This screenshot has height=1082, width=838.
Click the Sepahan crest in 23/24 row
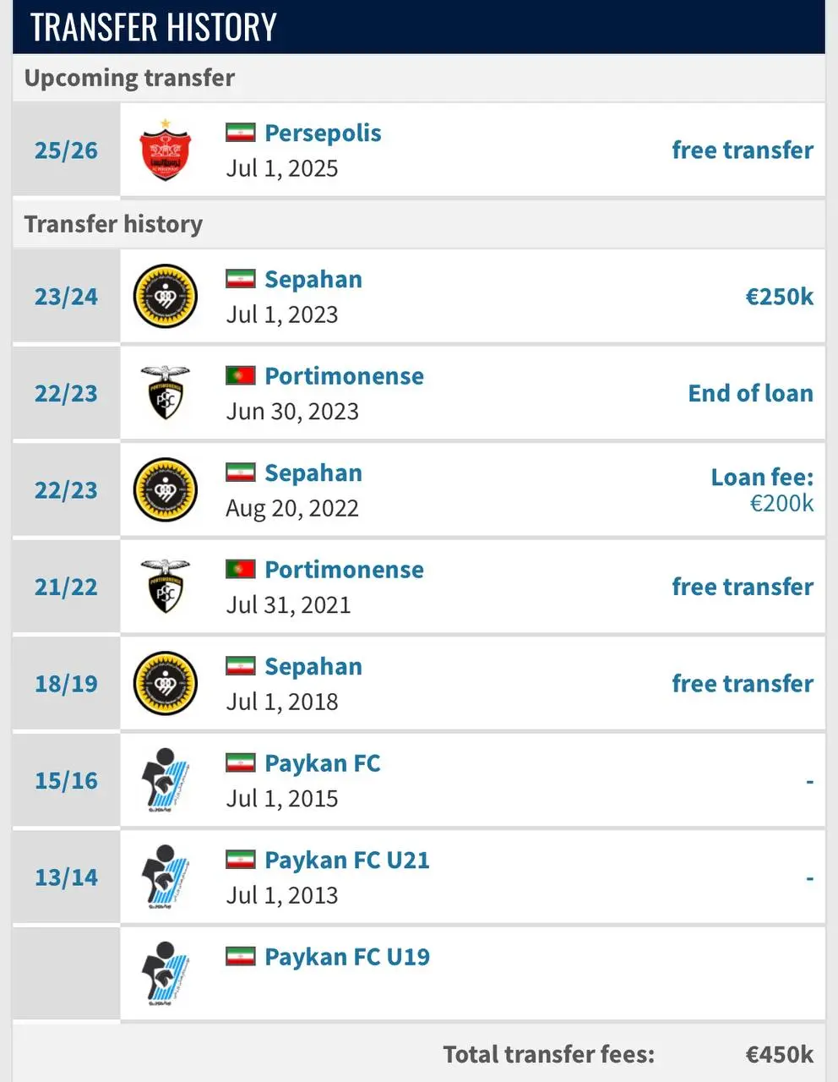pyautogui.click(x=166, y=297)
